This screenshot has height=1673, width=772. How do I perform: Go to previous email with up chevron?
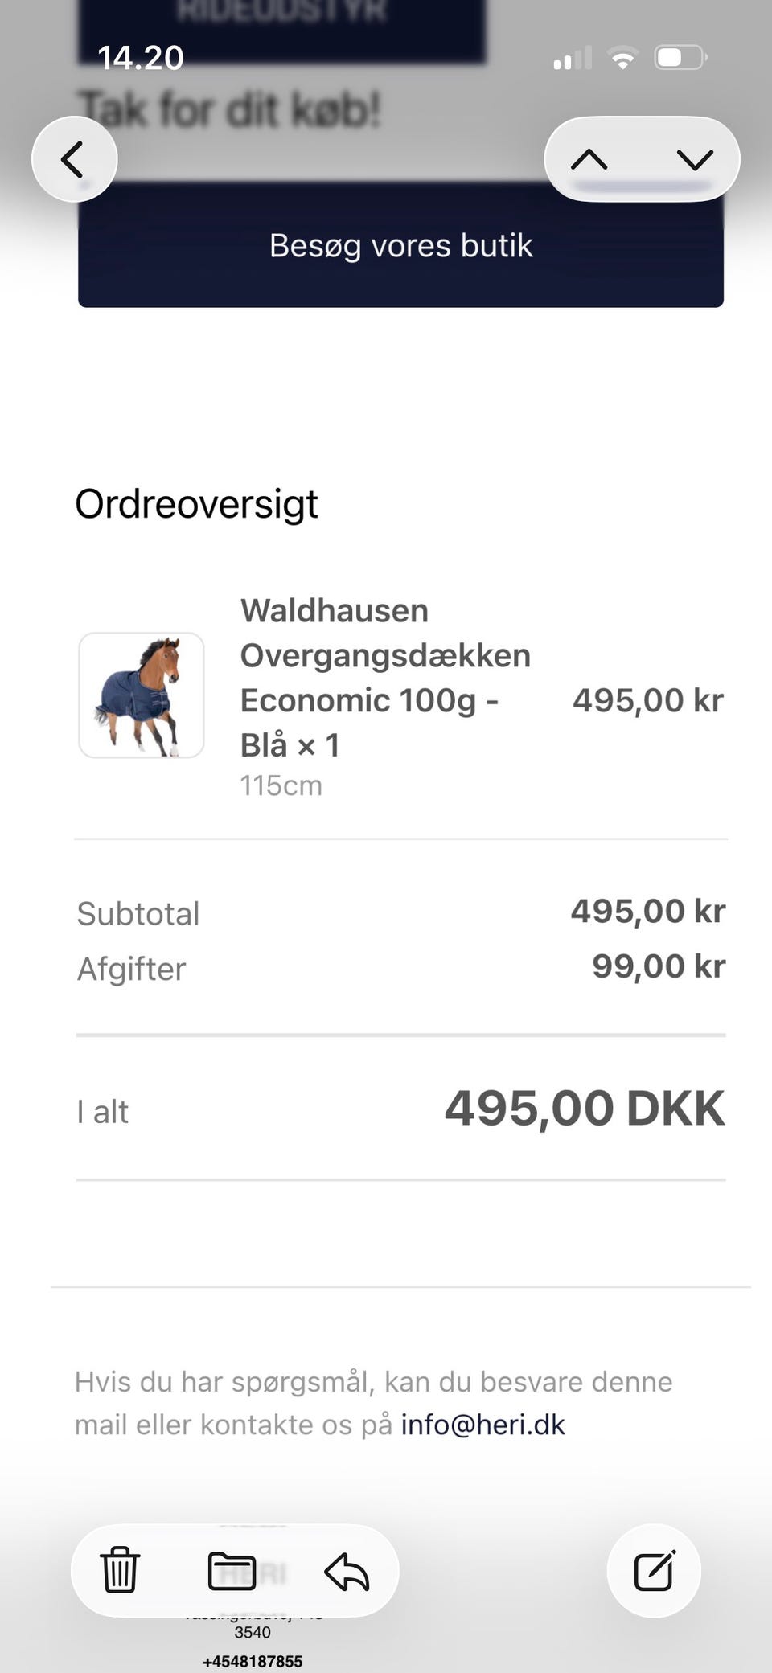(589, 159)
